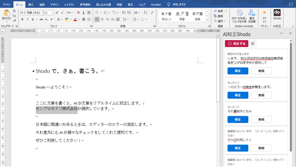This screenshot has width=296, height=167.
Task: Apply the 見出し 2 style
Action: click(166, 16)
